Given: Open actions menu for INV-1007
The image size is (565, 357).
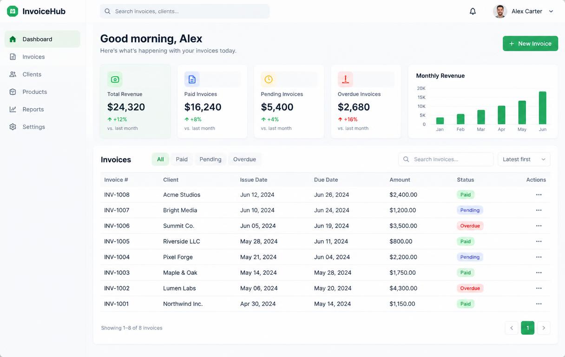Looking at the screenshot, I should coord(539,210).
